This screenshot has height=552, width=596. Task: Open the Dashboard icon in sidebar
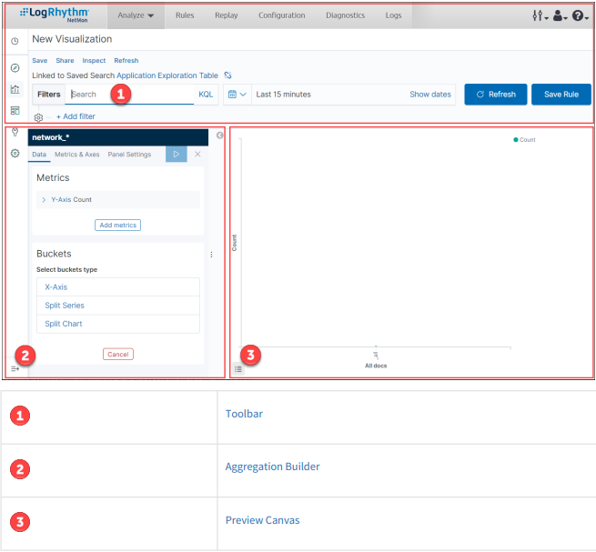[15, 110]
